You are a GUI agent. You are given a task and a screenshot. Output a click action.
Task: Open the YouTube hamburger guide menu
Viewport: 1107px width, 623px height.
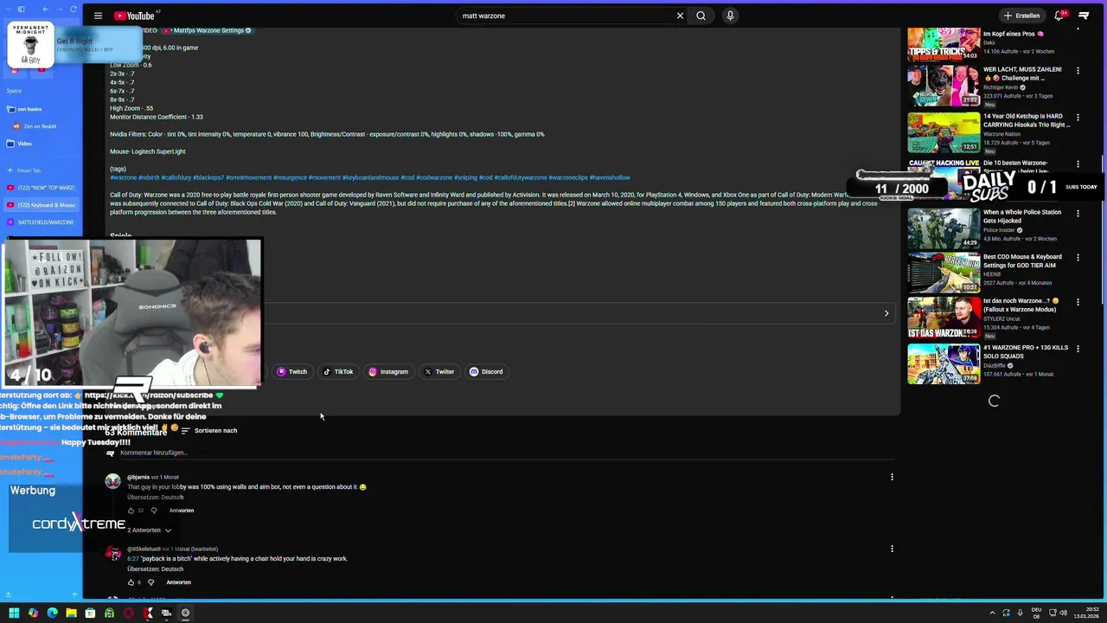point(98,16)
